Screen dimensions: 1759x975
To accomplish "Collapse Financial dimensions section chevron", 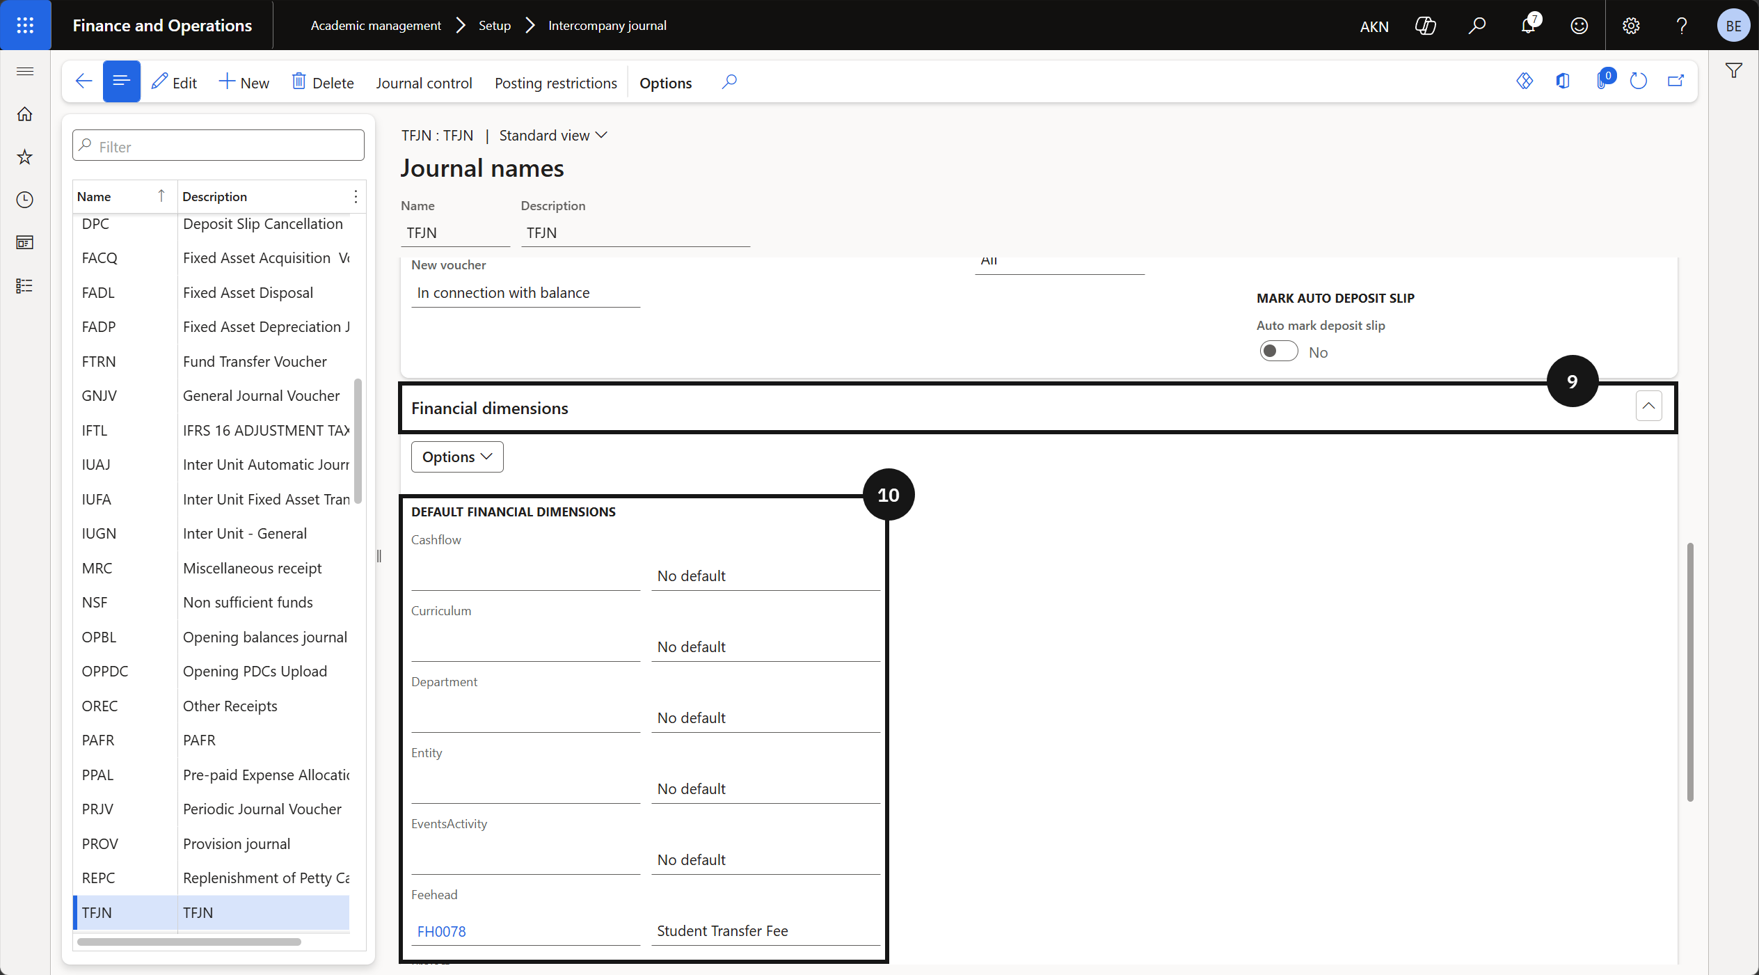I will click(x=1648, y=406).
